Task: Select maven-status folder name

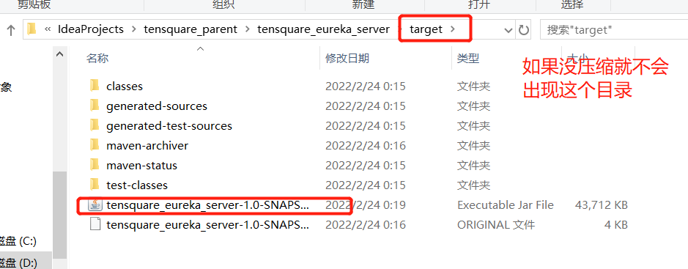Action: 141,166
